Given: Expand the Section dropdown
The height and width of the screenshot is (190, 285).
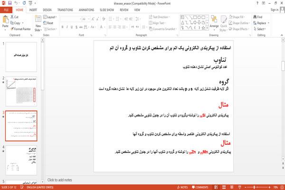Looking at the screenshot, I should tap(50, 29).
